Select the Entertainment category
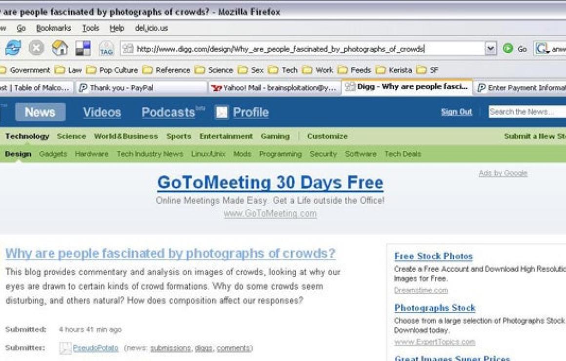566x361 pixels. coord(226,136)
